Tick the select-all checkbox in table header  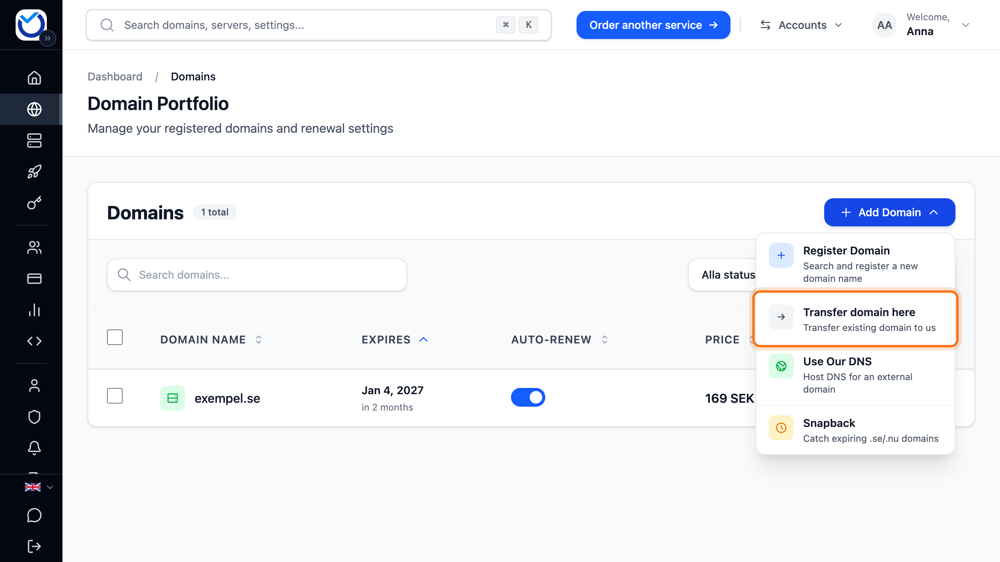point(115,337)
